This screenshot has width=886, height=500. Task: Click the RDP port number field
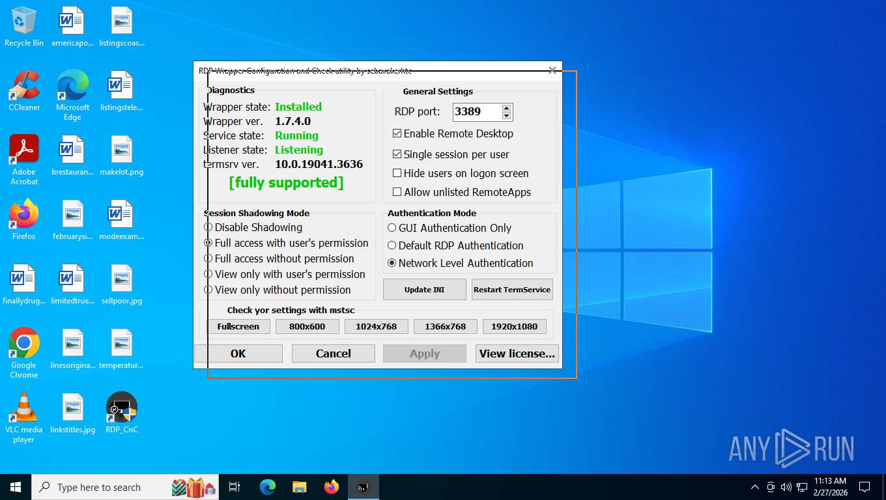tap(477, 111)
